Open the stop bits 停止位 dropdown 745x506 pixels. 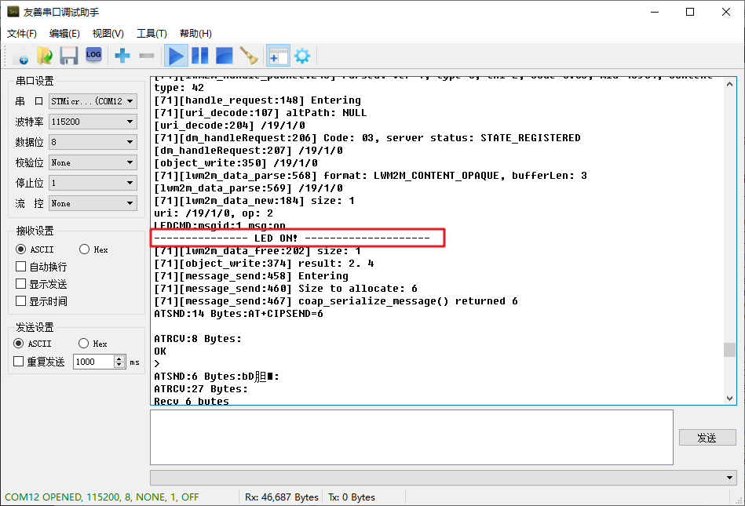pyautogui.click(x=93, y=183)
